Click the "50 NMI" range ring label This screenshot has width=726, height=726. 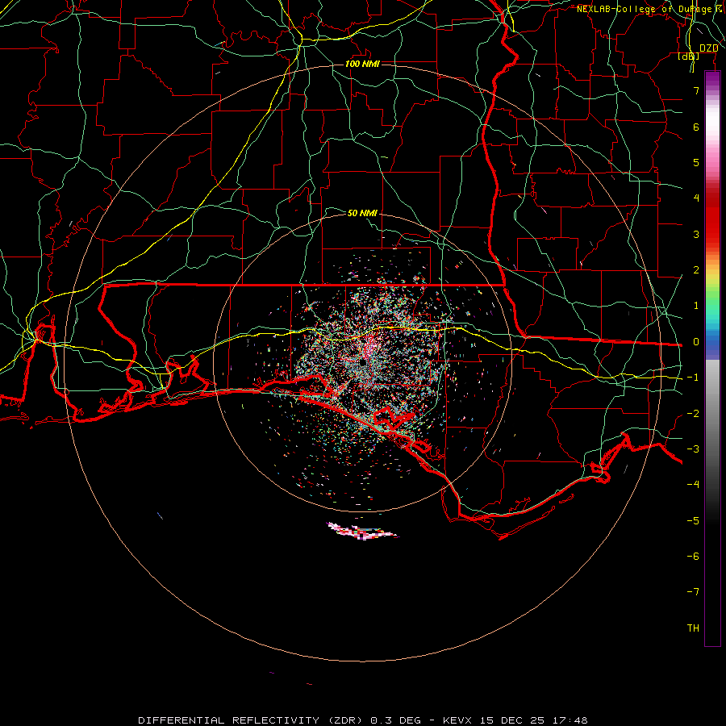362,213
